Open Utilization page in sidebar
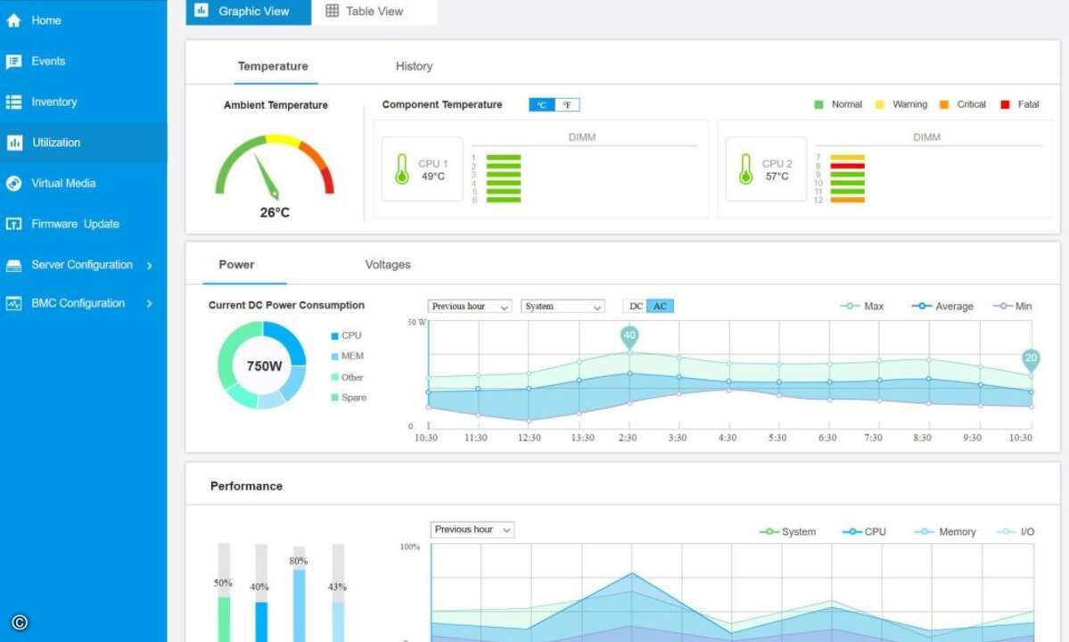1069x642 pixels. click(83, 143)
